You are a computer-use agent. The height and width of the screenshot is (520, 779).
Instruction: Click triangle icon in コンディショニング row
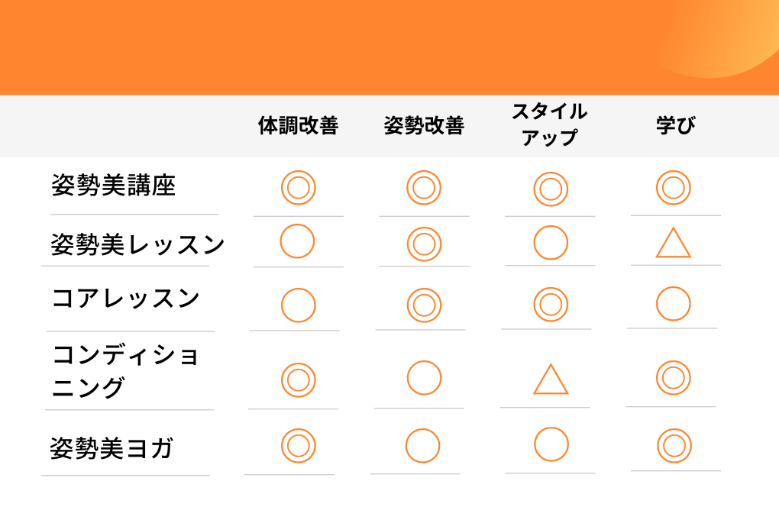click(551, 380)
